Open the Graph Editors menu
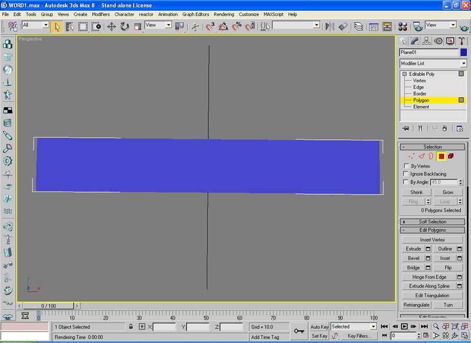Screen dimensions: 471x343 click(195, 14)
